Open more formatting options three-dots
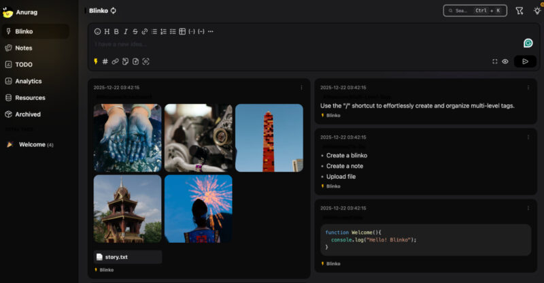This screenshot has height=283, width=544. click(211, 31)
